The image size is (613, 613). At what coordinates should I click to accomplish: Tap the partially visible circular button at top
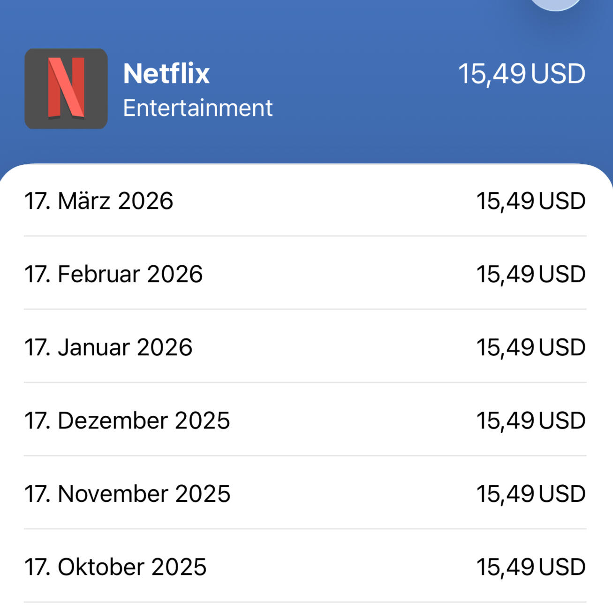point(556,3)
